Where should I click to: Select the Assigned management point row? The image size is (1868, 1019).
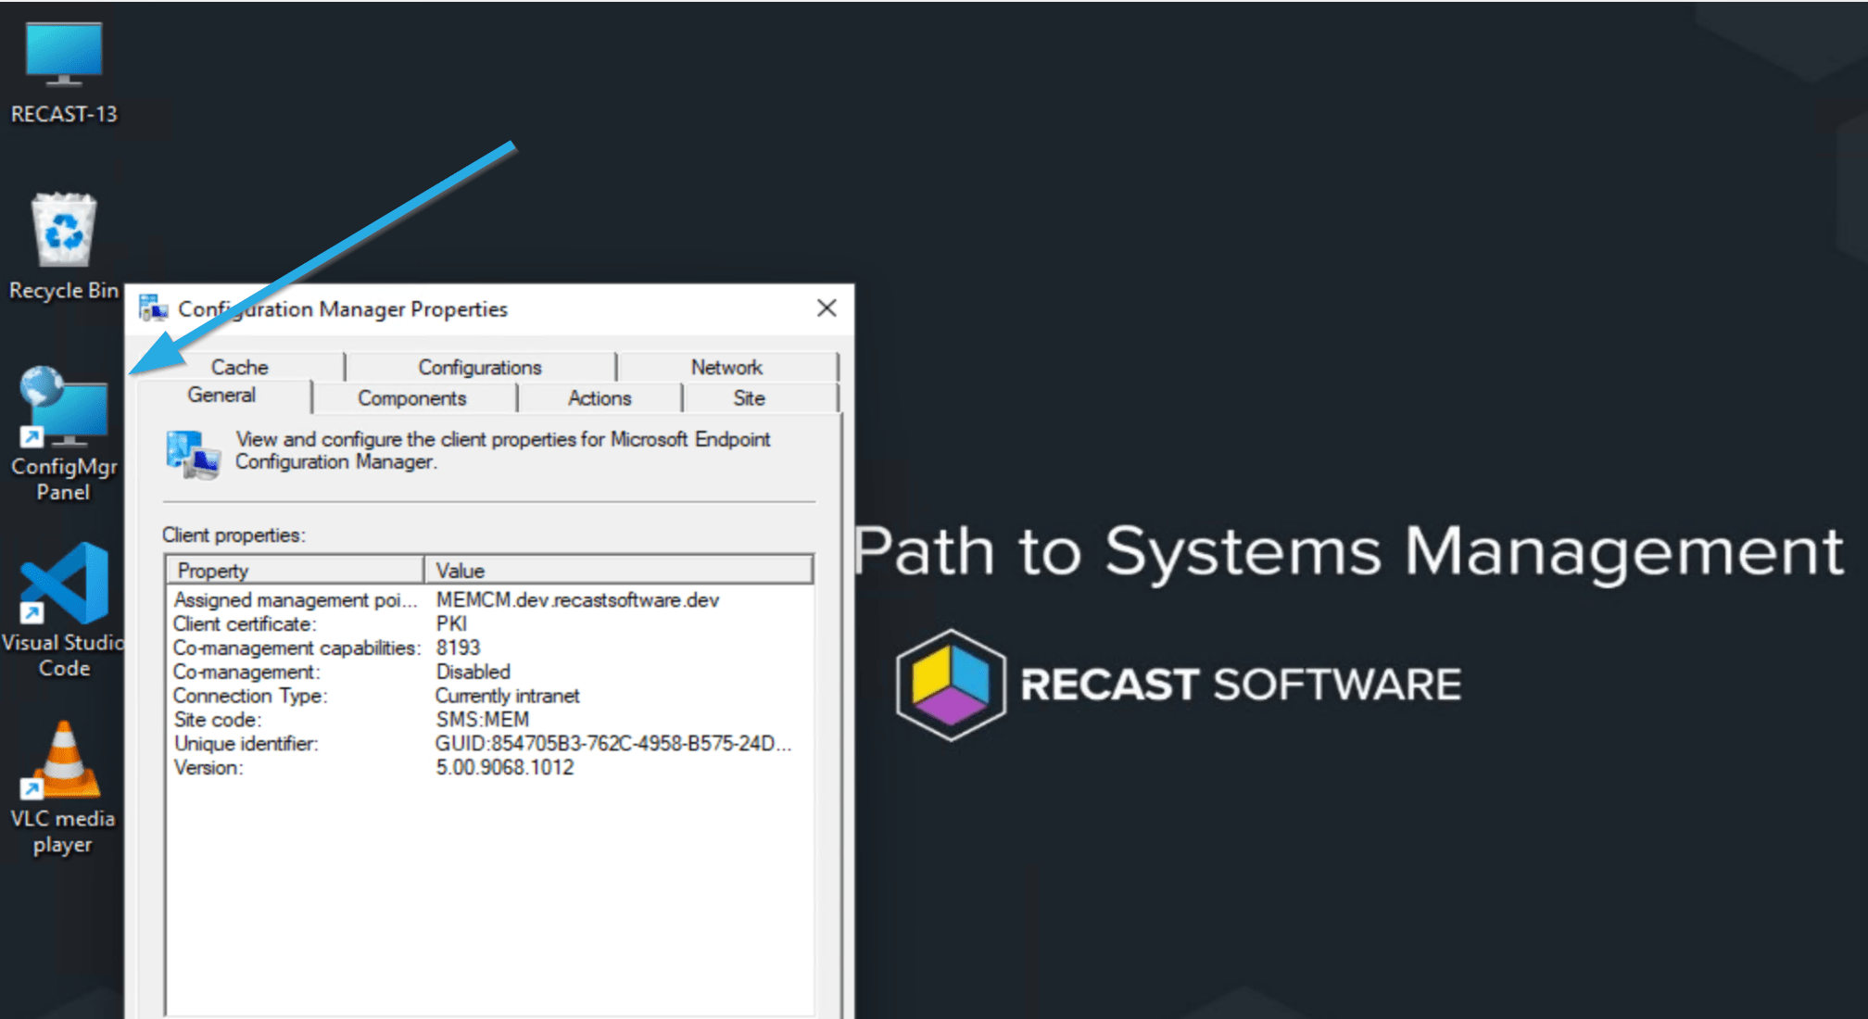[x=296, y=600]
